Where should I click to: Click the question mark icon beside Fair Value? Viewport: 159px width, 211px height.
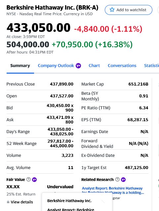pos(28,179)
